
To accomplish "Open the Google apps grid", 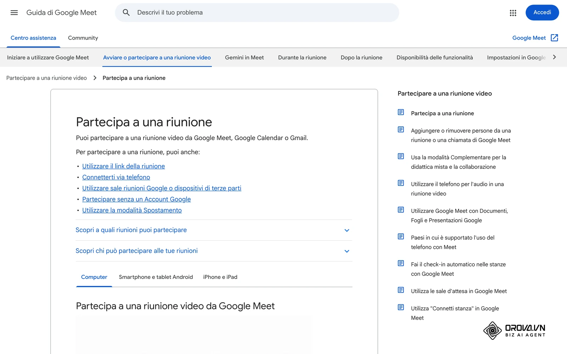I will pos(513,13).
